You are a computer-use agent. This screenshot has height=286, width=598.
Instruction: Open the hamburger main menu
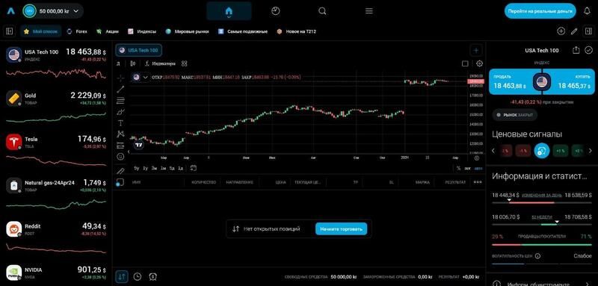coord(369,11)
